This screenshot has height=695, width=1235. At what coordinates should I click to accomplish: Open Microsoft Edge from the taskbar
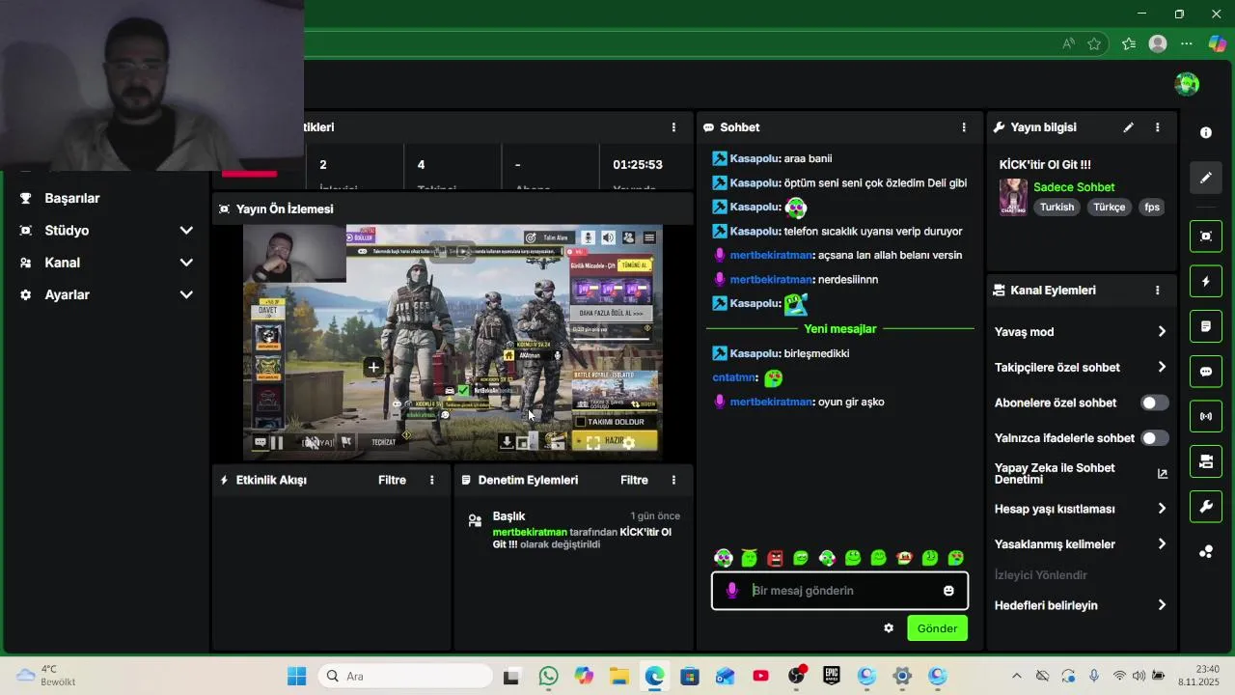click(x=654, y=676)
